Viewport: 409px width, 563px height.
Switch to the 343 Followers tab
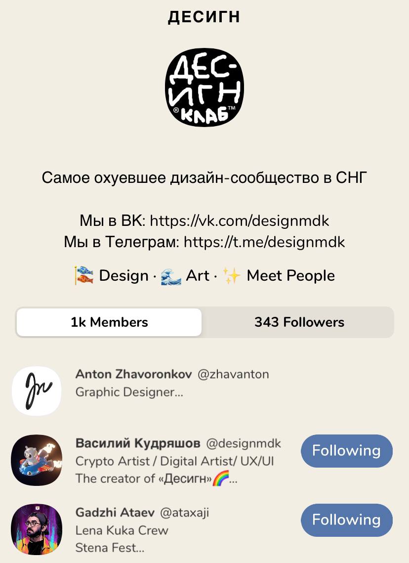click(299, 322)
